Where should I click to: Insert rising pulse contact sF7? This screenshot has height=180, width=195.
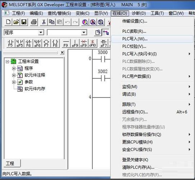point(104,43)
